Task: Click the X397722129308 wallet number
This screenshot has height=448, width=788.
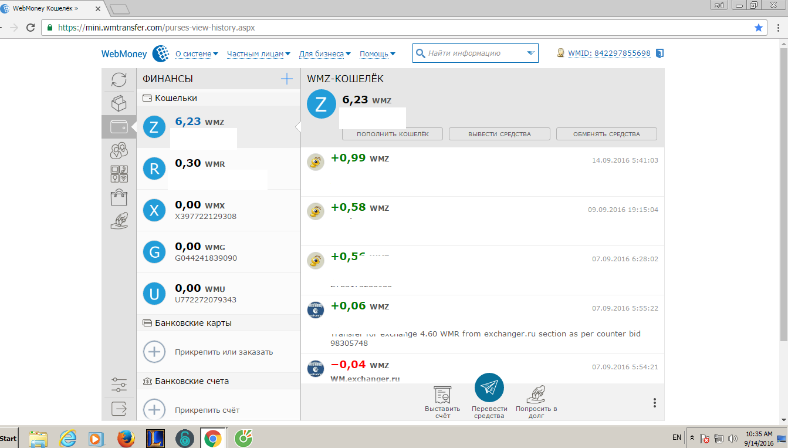Action: 206,217
